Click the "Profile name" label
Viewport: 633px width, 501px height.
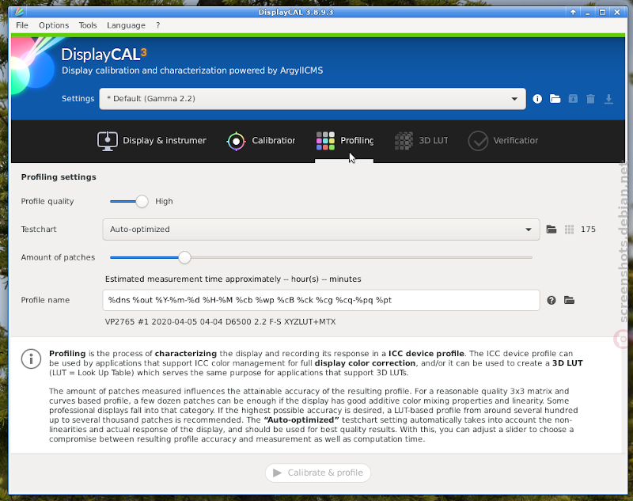pyautogui.click(x=45, y=300)
